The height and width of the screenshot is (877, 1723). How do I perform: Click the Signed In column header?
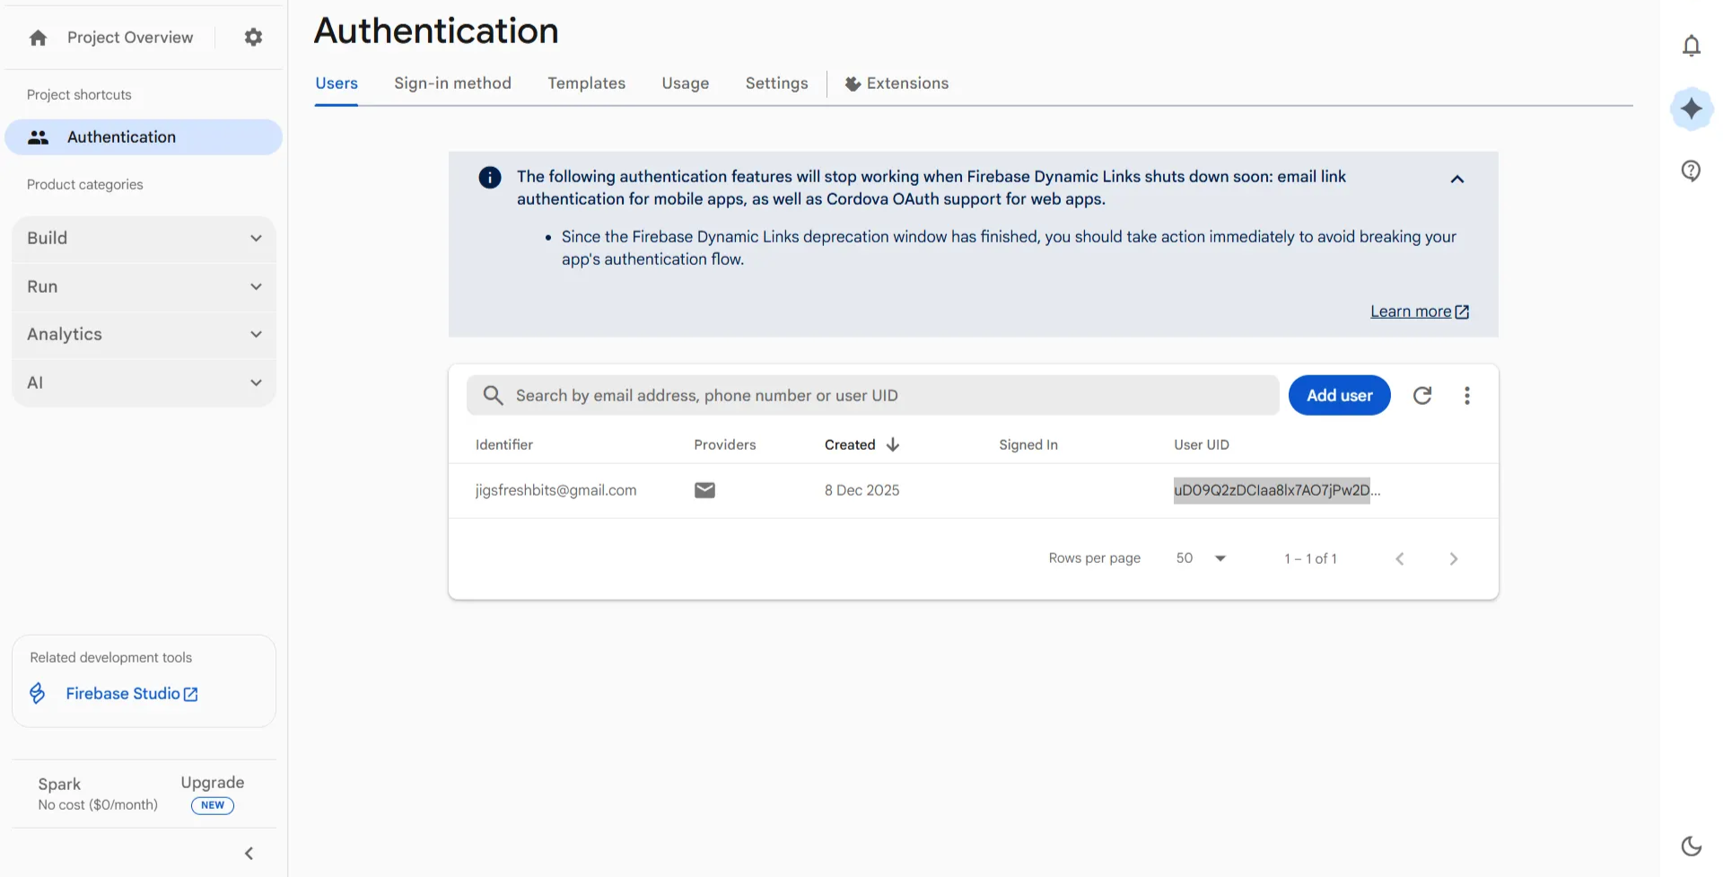1028,445
